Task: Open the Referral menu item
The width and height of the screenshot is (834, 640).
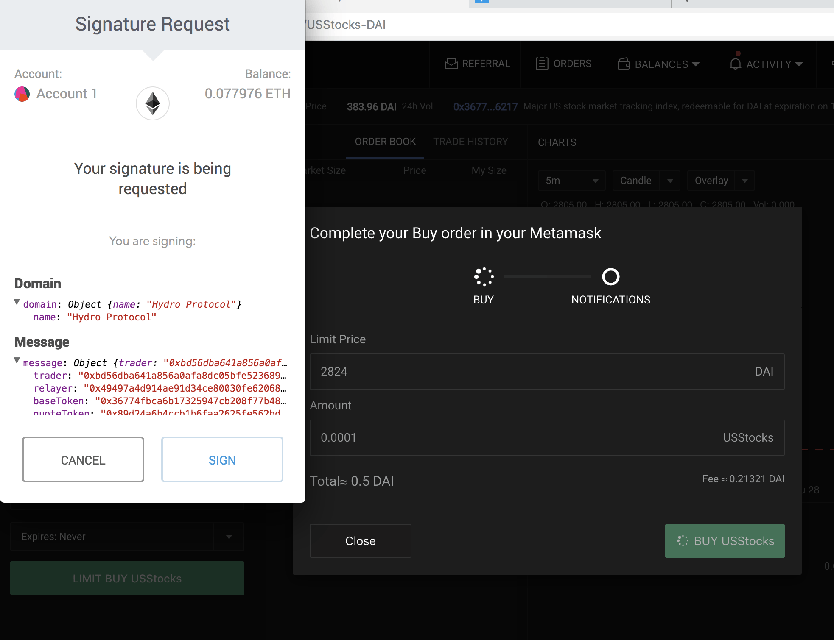Action: click(477, 64)
